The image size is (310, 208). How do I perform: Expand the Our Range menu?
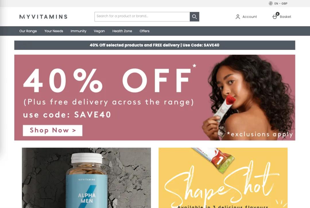pos(28,31)
